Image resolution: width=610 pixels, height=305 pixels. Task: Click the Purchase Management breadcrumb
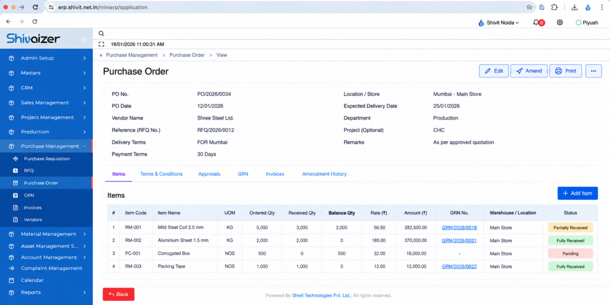[132, 55]
